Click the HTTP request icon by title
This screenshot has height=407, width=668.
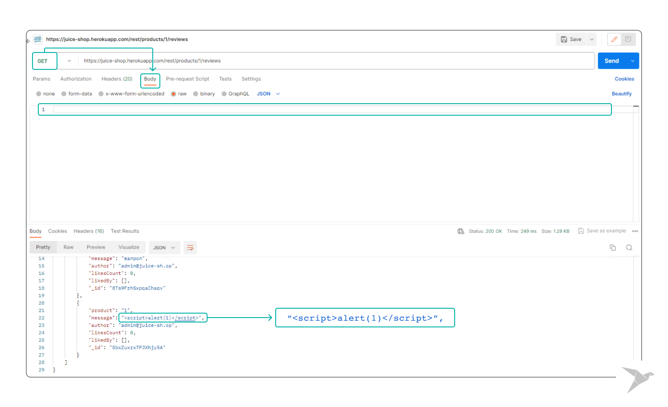[38, 39]
